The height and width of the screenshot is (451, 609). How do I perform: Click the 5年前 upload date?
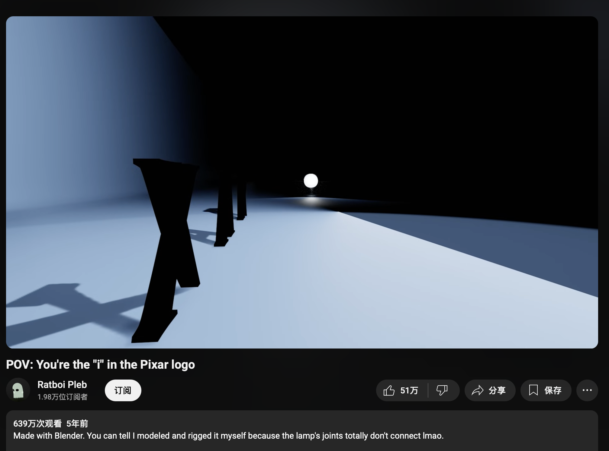pyautogui.click(x=77, y=424)
